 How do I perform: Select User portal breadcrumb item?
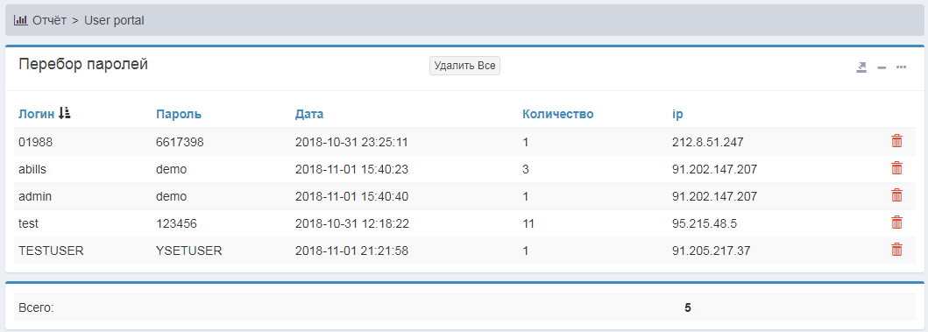tap(114, 20)
